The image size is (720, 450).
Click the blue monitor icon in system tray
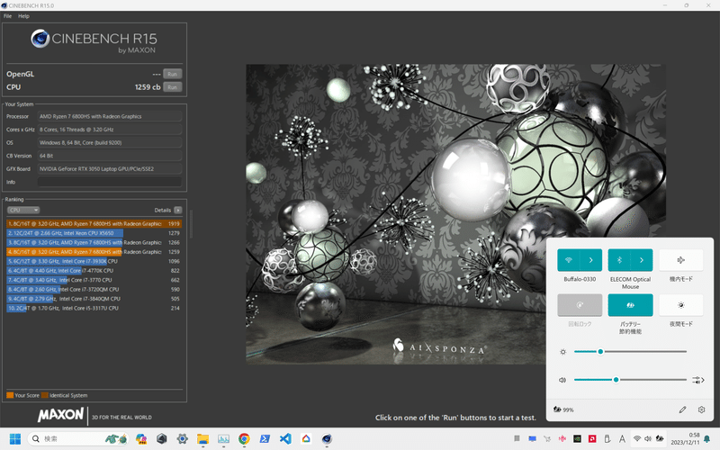tap(532, 439)
